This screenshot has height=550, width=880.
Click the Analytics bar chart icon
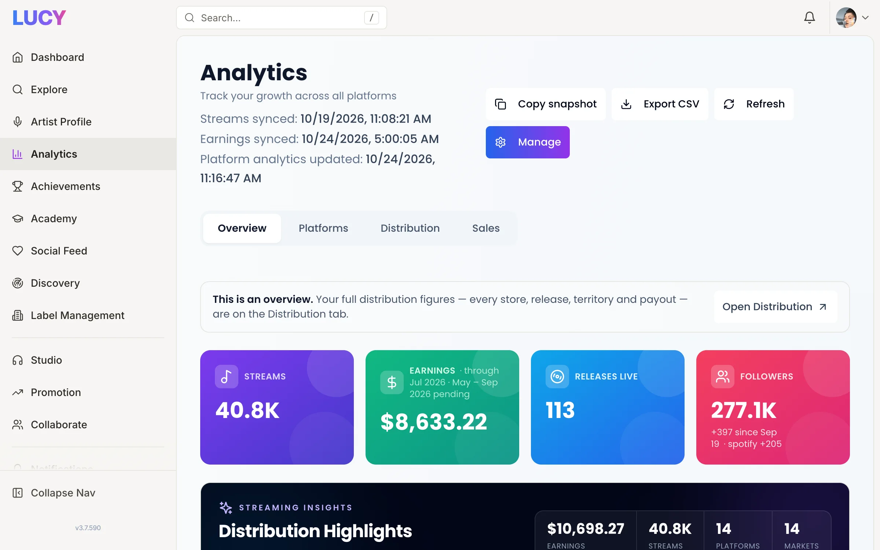[18, 154]
